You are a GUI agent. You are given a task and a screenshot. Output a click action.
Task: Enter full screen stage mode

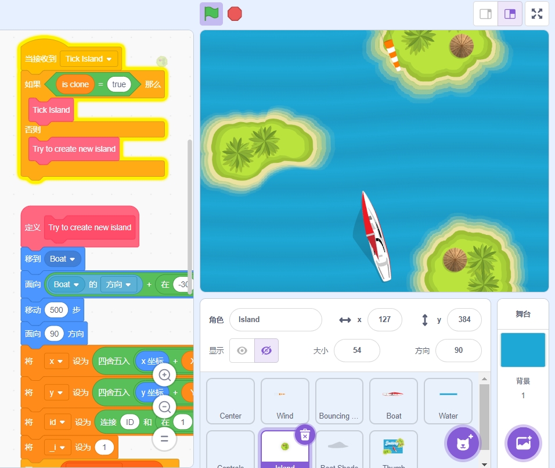pyautogui.click(x=537, y=14)
